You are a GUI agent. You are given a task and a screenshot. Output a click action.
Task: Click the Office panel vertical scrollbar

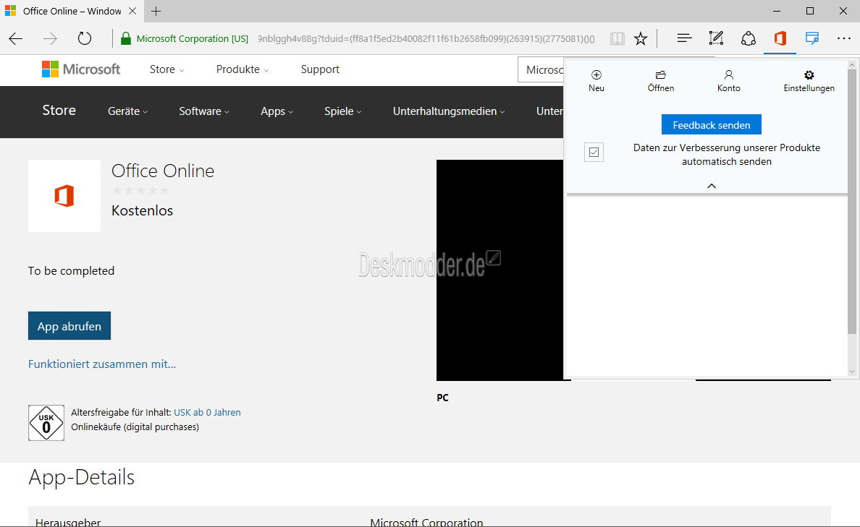click(x=852, y=202)
